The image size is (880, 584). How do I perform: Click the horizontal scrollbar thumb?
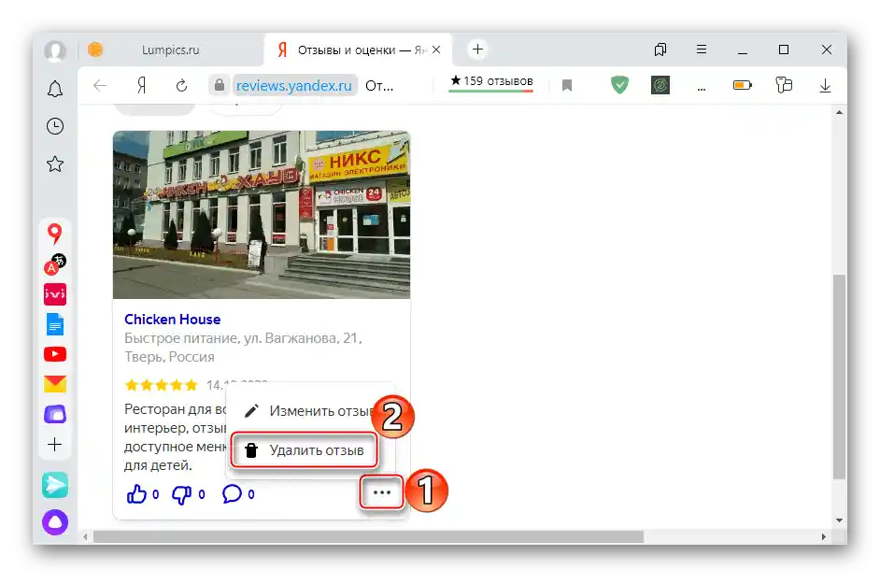pyautogui.click(x=368, y=537)
